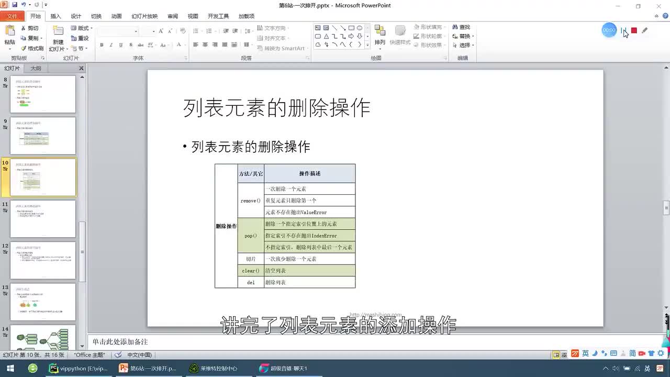Toggle Bold formatting
Viewport: 670px width, 377px height.
[x=102, y=45]
